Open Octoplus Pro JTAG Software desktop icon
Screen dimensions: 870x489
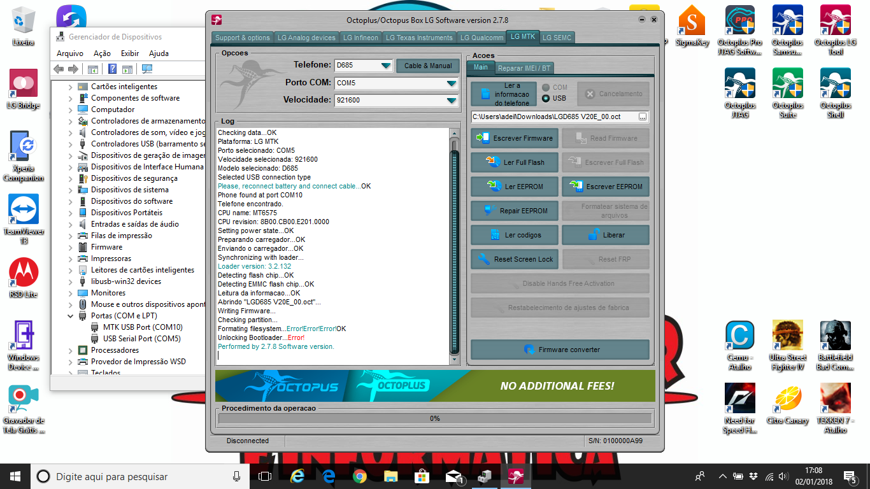coord(740,30)
